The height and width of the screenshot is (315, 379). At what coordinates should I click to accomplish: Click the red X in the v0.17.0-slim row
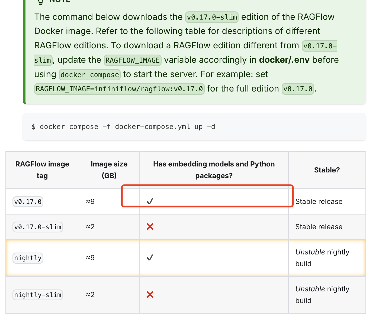(x=150, y=226)
